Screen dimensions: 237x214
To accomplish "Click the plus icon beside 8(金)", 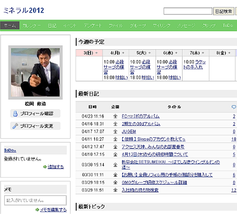I will click(229, 53).
